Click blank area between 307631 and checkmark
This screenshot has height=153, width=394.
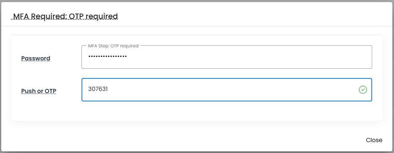tap(232, 90)
